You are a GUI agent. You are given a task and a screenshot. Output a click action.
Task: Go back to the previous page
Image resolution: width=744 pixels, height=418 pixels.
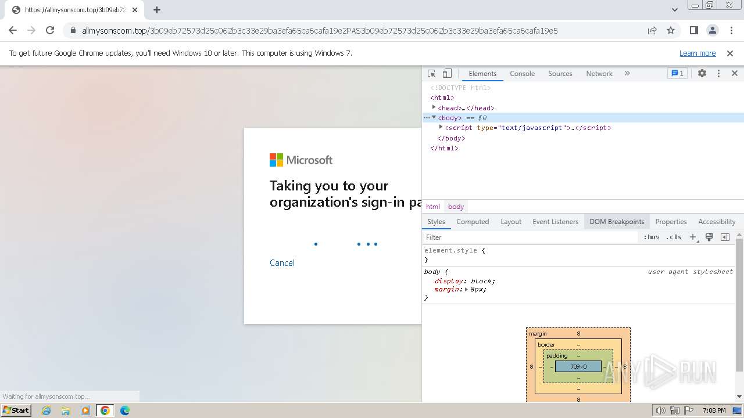pyautogui.click(x=13, y=30)
